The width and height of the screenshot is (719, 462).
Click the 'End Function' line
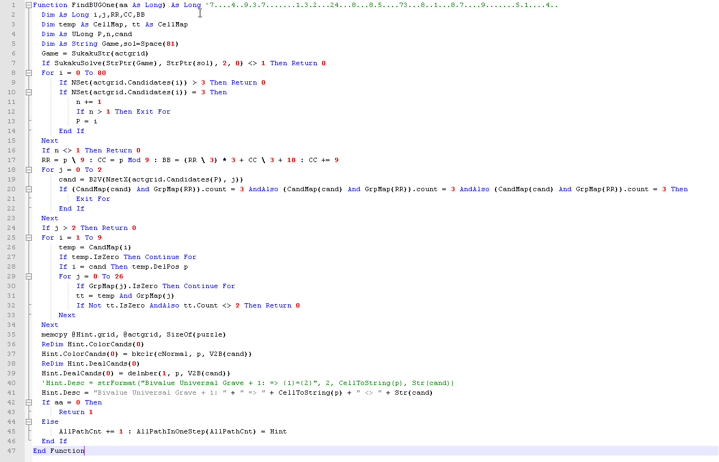[59, 451]
